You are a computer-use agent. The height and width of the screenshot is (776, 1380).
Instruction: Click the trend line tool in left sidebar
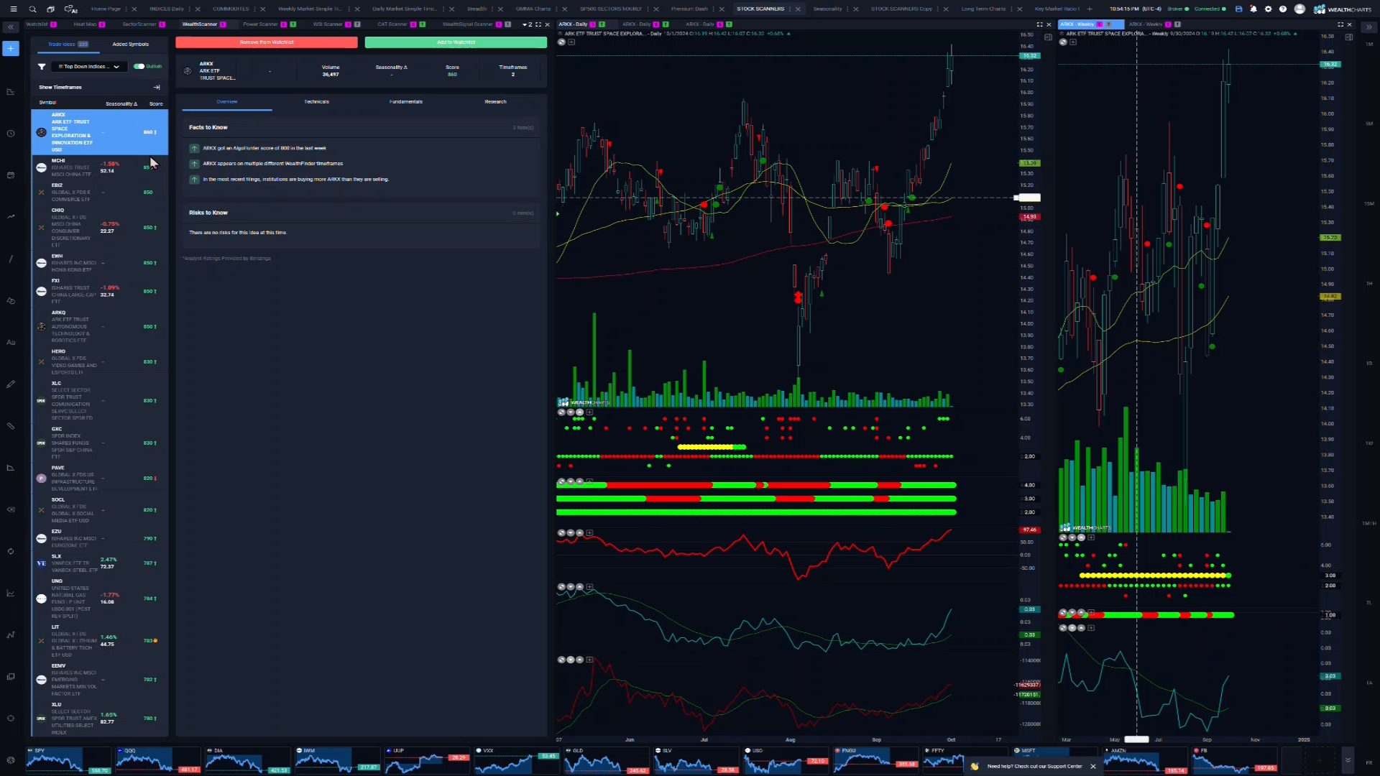tap(11, 259)
